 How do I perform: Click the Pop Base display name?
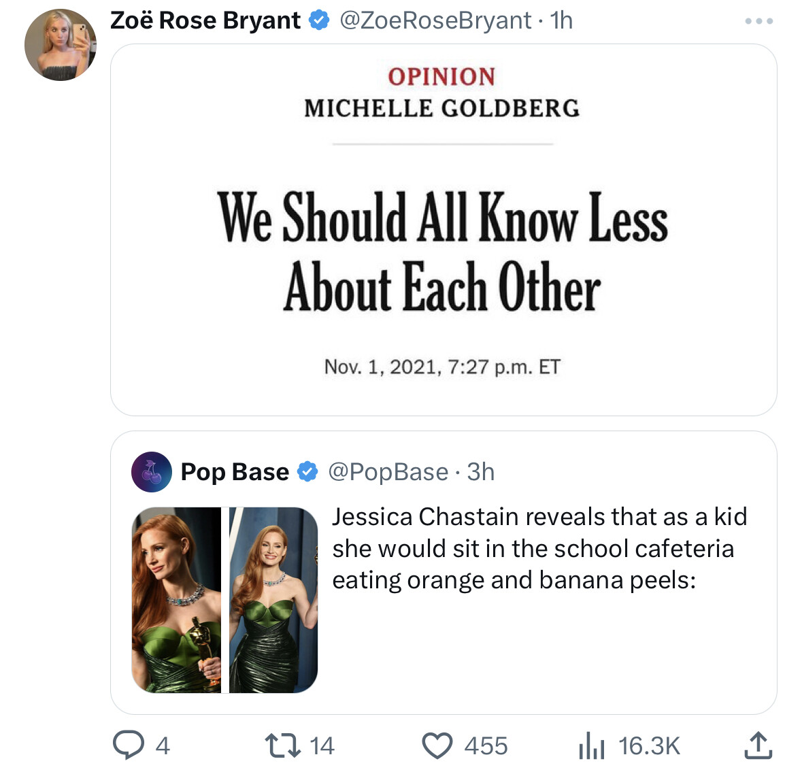click(x=235, y=471)
